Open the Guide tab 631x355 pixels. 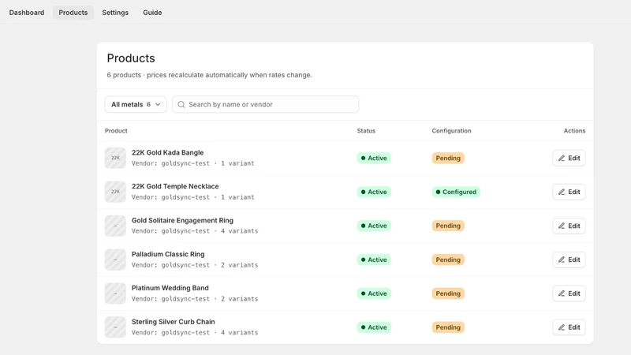tap(152, 13)
